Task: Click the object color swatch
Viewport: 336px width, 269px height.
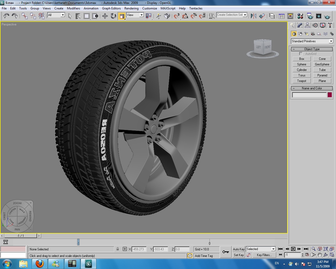Action: (330, 95)
